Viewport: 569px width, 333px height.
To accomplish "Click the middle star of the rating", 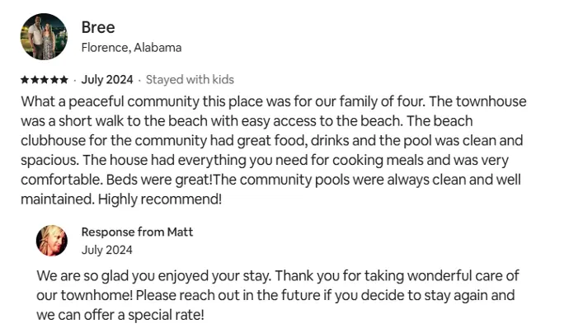I will [45, 79].
